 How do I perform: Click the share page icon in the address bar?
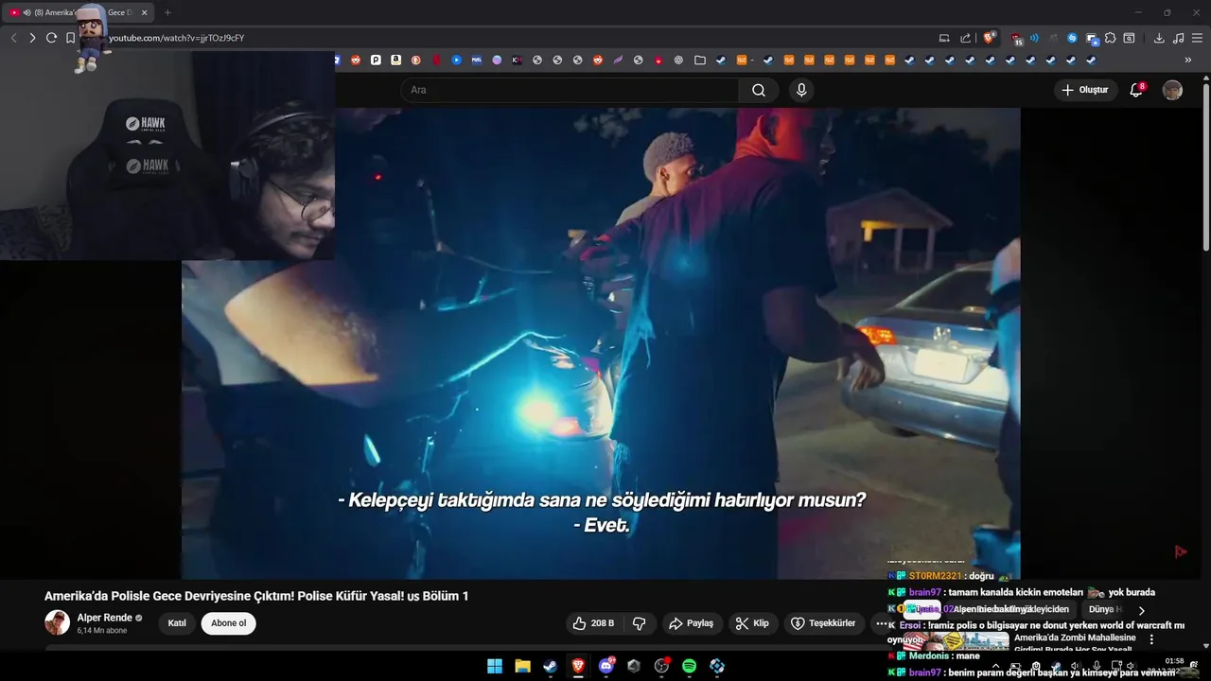(x=965, y=38)
